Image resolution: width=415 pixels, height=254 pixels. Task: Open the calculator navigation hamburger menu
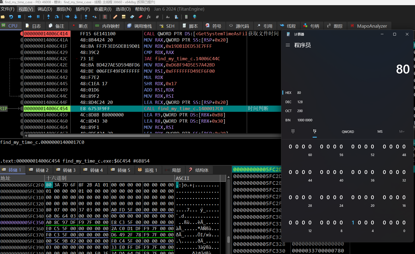288,45
